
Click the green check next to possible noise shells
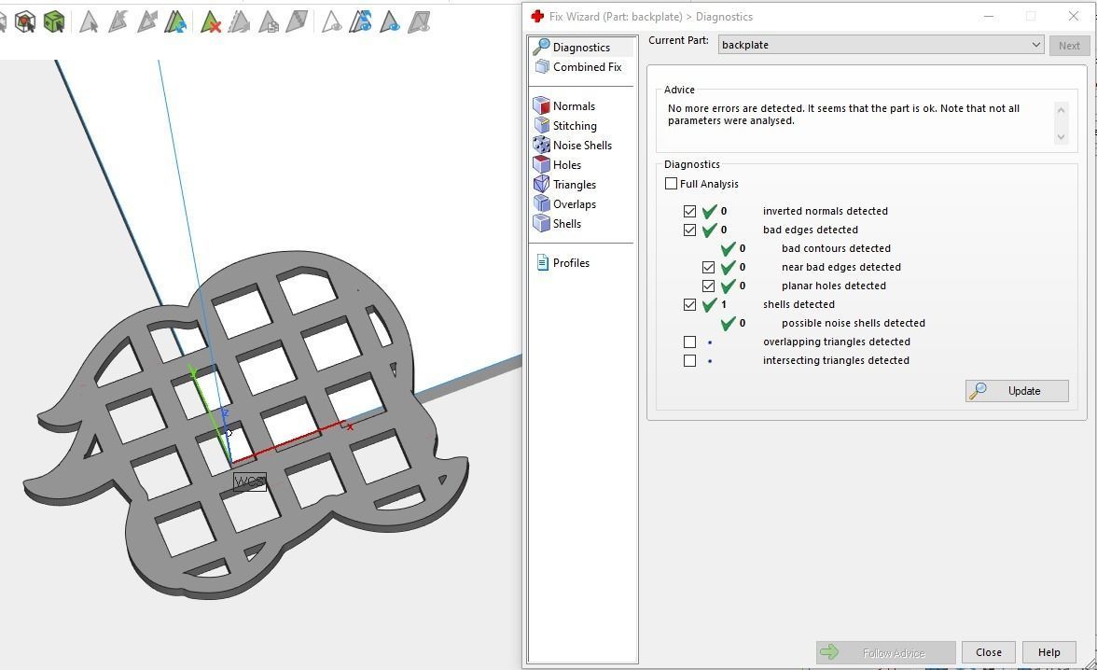[729, 323]
